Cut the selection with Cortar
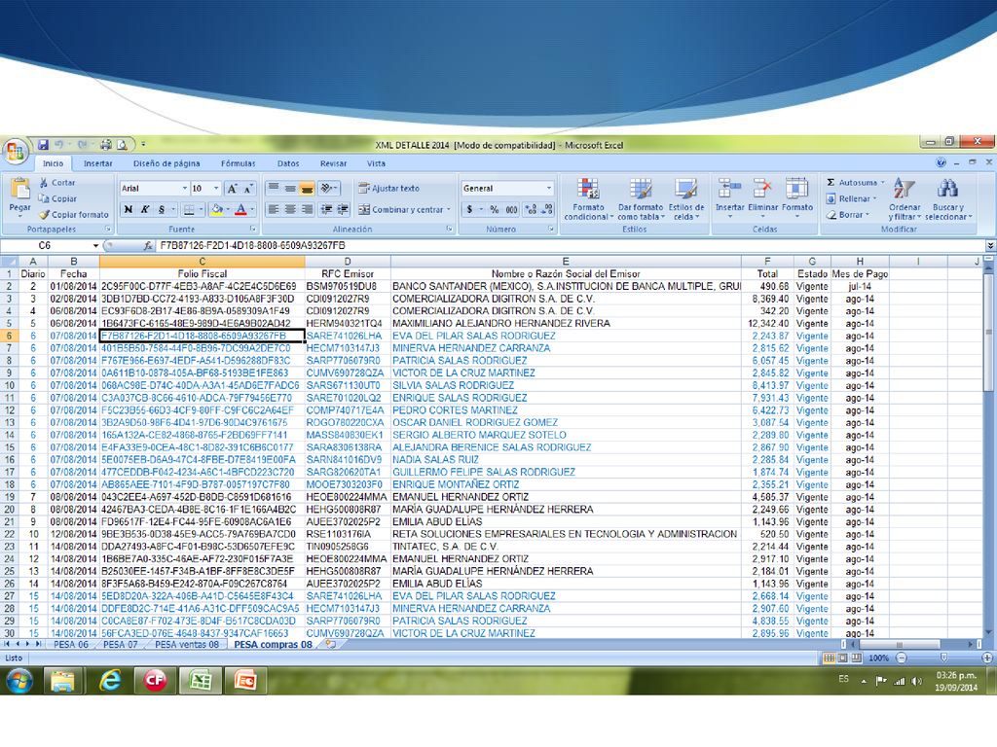Screen dimensions: 997x747 pyautogui.click(x=57, y=182)
